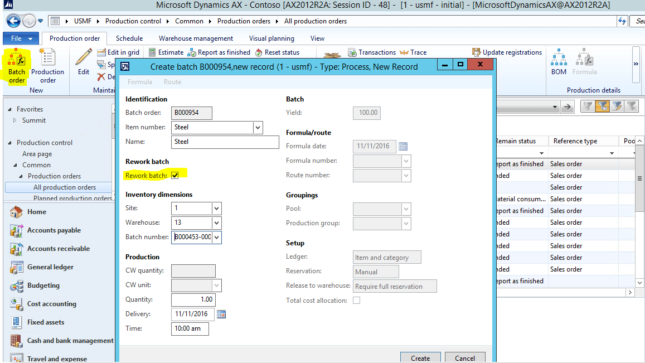Screen dimensions: 645x363
Task: Click the new Production order icon
Action: (47, 66)
